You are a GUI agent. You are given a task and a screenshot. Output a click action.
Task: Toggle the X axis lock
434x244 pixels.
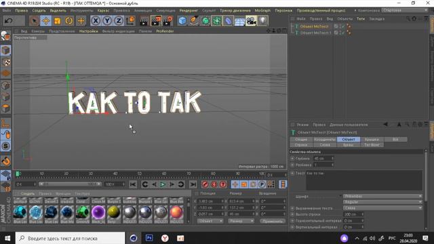click(x=96, y=21)
